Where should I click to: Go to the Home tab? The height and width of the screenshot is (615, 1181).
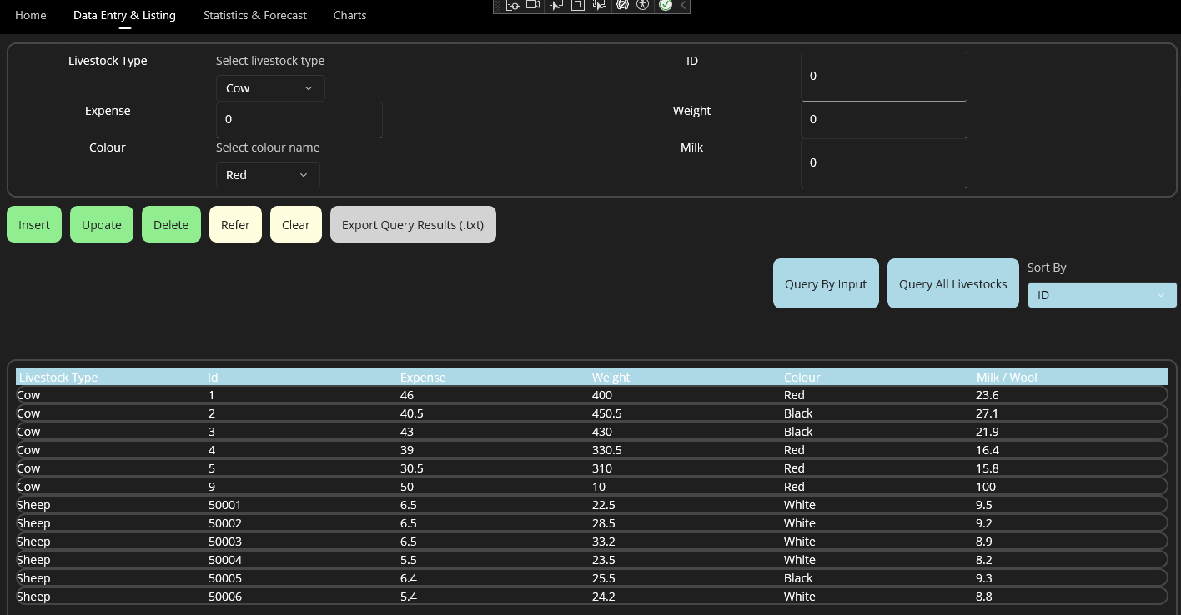(x=31, y=15)
